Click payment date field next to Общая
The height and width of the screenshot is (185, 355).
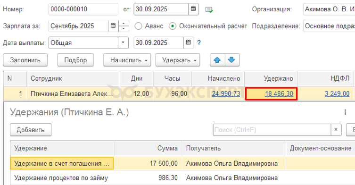pos(158,42)
